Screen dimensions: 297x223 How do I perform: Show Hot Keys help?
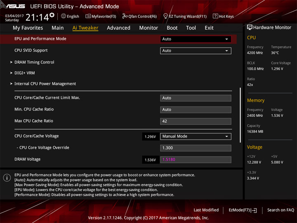(223, 16)
